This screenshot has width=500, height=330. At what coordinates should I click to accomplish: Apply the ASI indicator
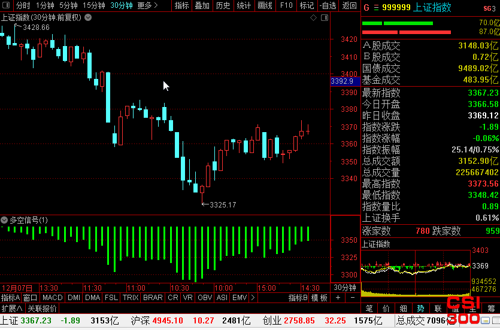pyautogui.click(x=222, y=298)
